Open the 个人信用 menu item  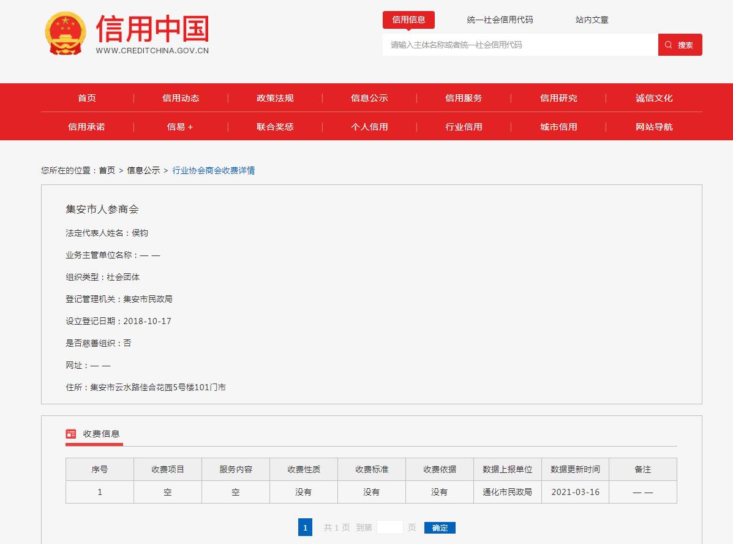pos(369,127)
